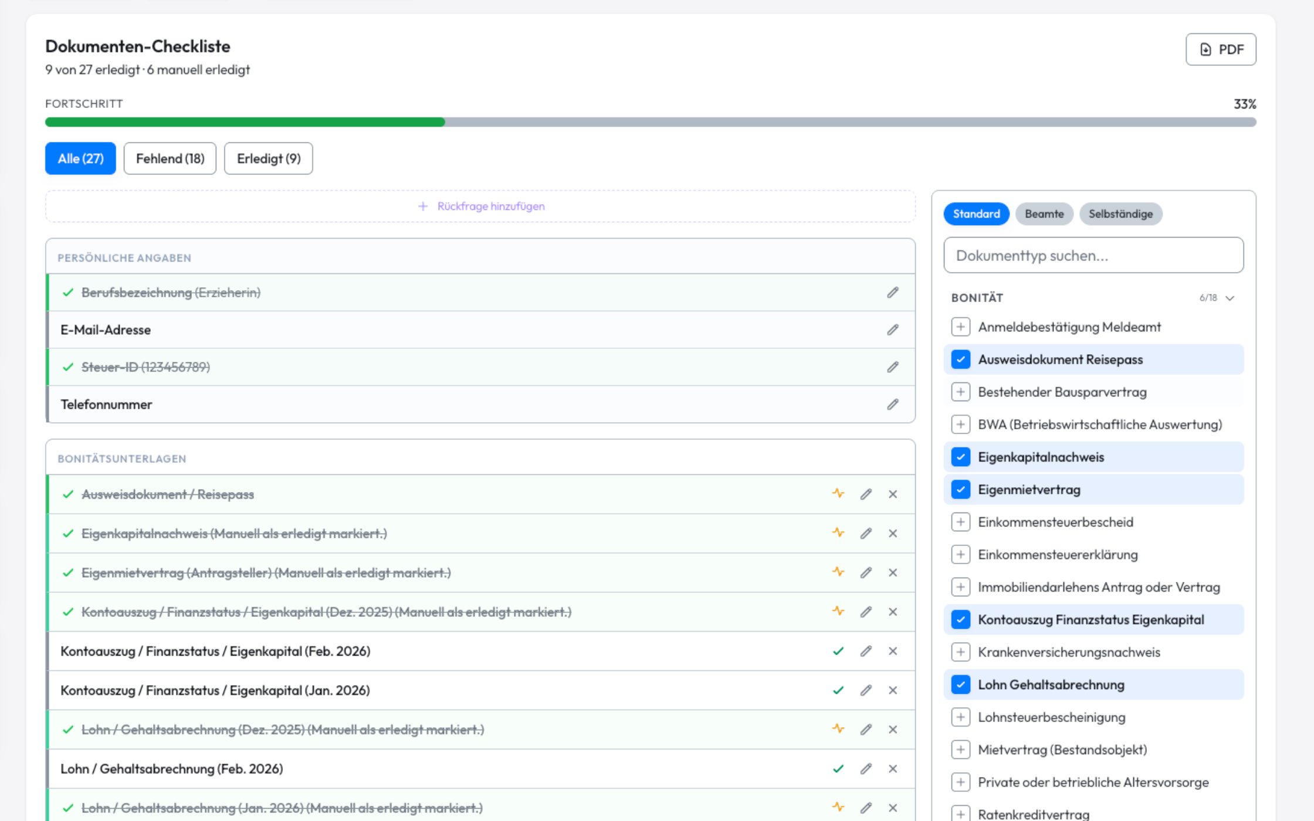Export the checklist as PDF

click(x=1221, y=49)
